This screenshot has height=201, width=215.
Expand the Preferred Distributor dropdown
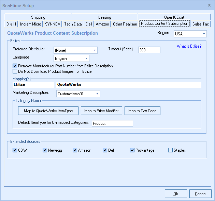pos(75,50)
